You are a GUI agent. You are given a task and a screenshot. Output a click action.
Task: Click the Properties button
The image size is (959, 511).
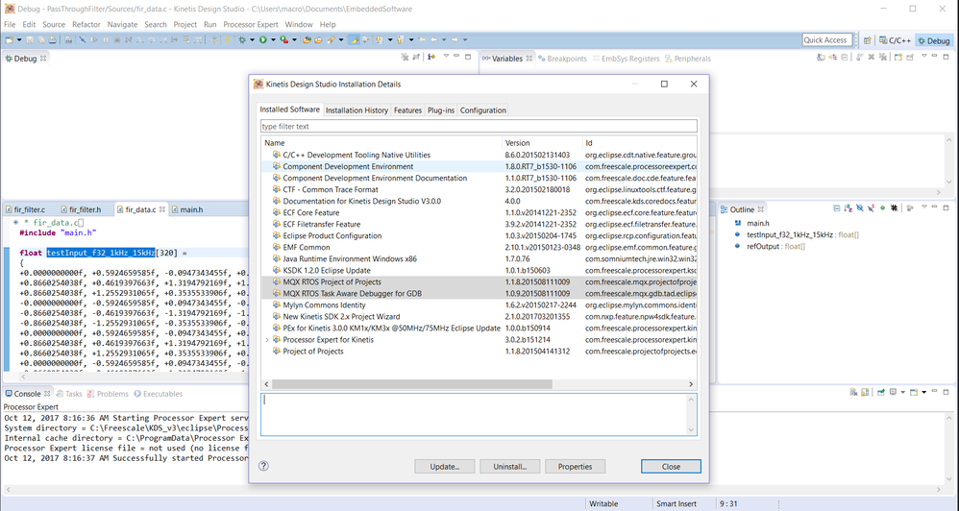(x=575, y=467)
